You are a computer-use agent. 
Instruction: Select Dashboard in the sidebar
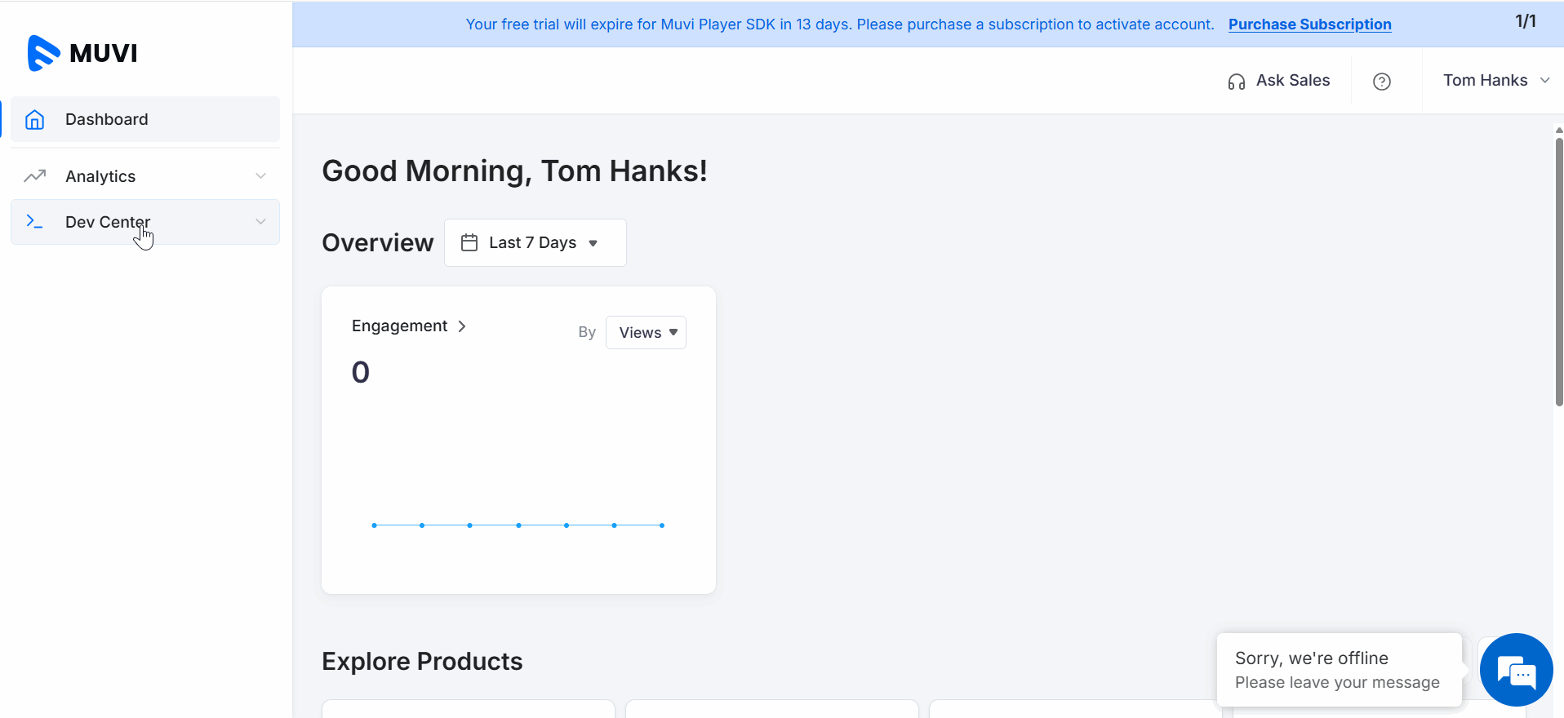(107, 120)
